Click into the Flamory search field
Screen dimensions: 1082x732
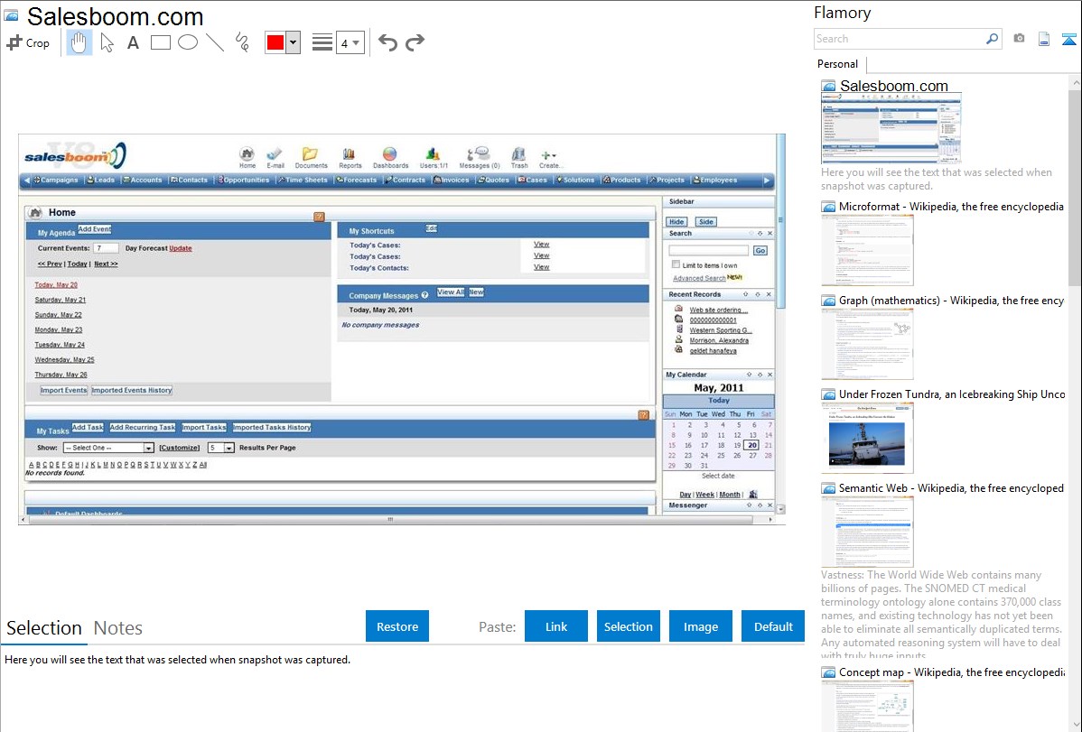[x=899, y=39]
